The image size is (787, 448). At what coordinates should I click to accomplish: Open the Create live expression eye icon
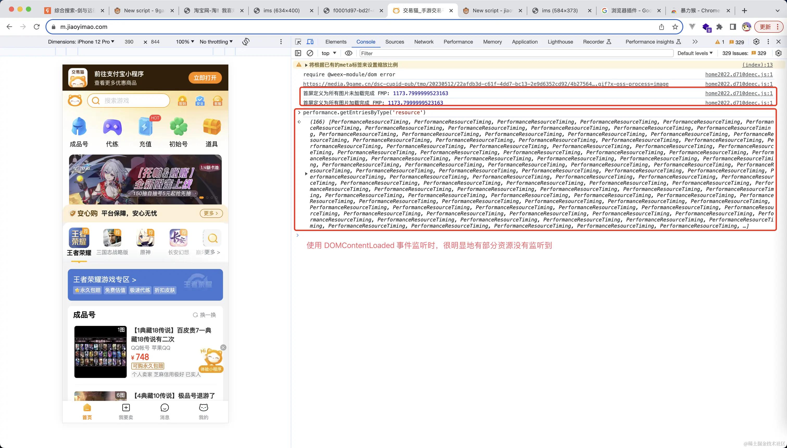tap(348, 53)
